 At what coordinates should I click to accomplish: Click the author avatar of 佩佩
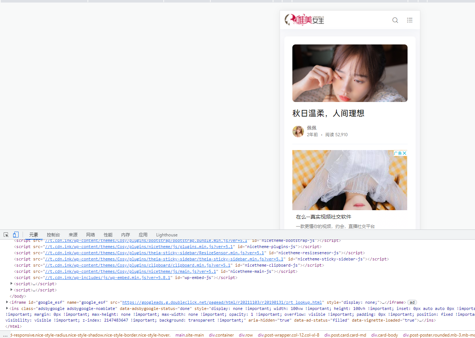(x=298, y=131)
